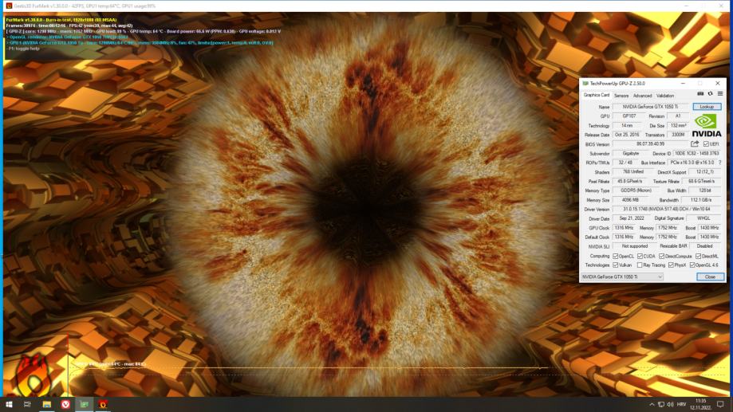Toggle the OpenCL checkbox

[x=616, y=257]
